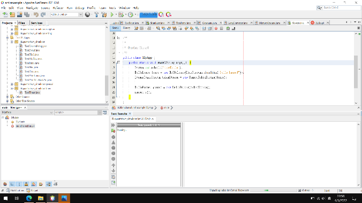The image size is (362, 203).
Task: Toggle Show Error filter in Test Results
Action: pyautogui.click(x=113, y=148)
